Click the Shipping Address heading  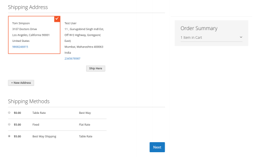point(28,7)
